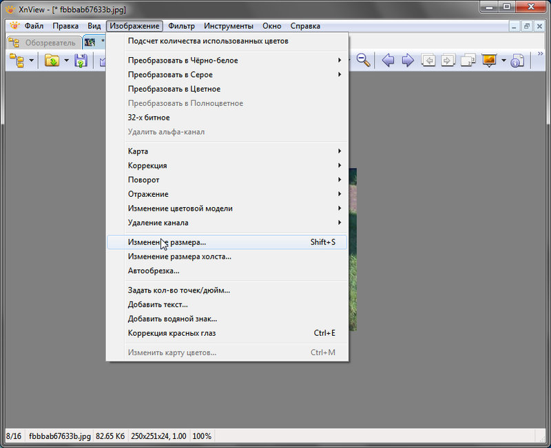Screen dimensions: 551x448
Task: Click the 100% zoom level in status bar
Action: click(202, 436)
